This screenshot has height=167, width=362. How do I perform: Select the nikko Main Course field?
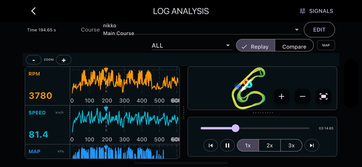coord(202,29)
